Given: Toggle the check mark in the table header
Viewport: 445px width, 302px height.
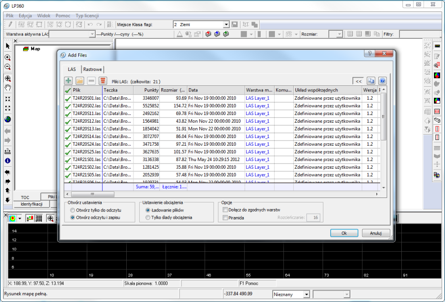Looking at the screenshot, I should 68,91.
